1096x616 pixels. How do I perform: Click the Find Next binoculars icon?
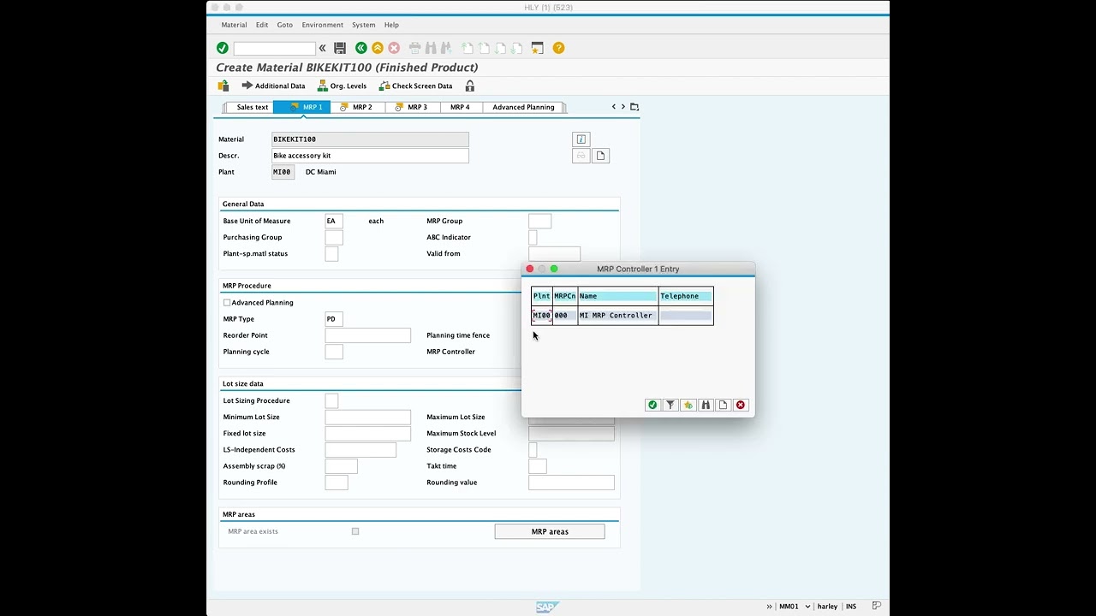tap(446, 48)
